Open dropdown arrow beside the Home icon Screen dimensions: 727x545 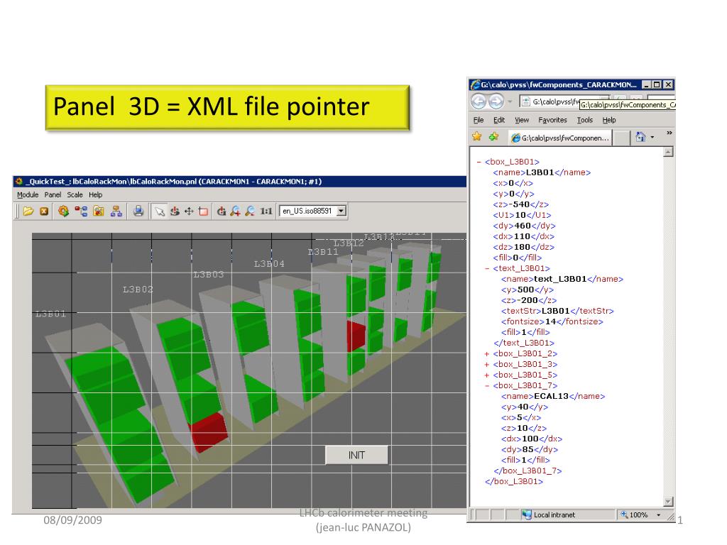pyautogui.click(x=652, y=137)
